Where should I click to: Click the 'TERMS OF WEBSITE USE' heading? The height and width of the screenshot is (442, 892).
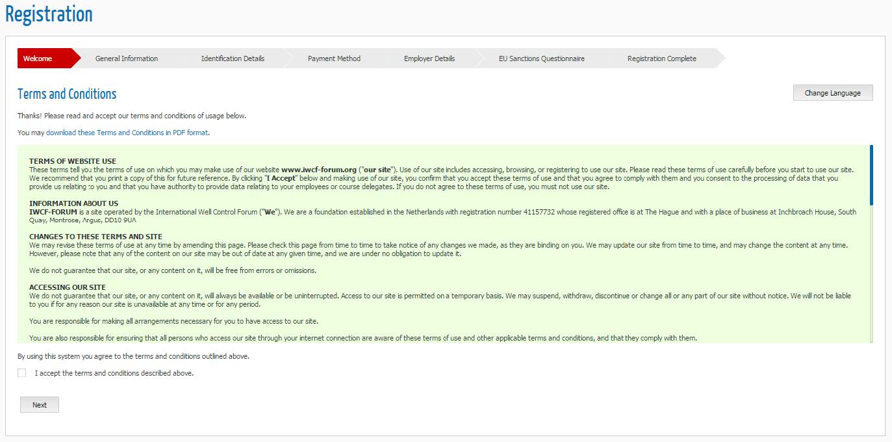point(73,161)
